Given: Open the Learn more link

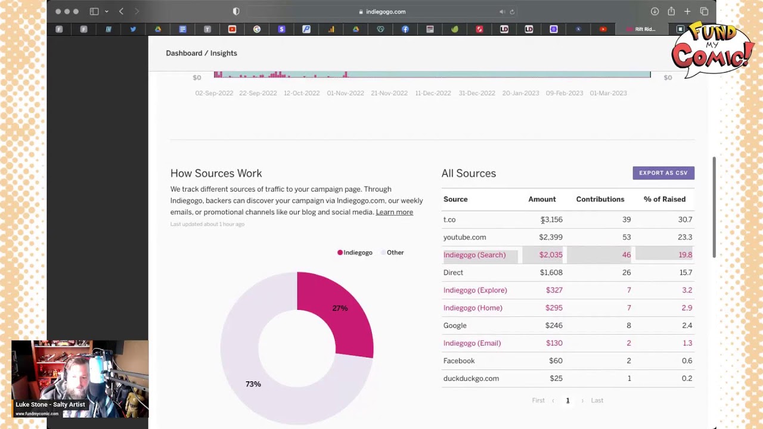Looking at the screenshot, I should point(394,212).
